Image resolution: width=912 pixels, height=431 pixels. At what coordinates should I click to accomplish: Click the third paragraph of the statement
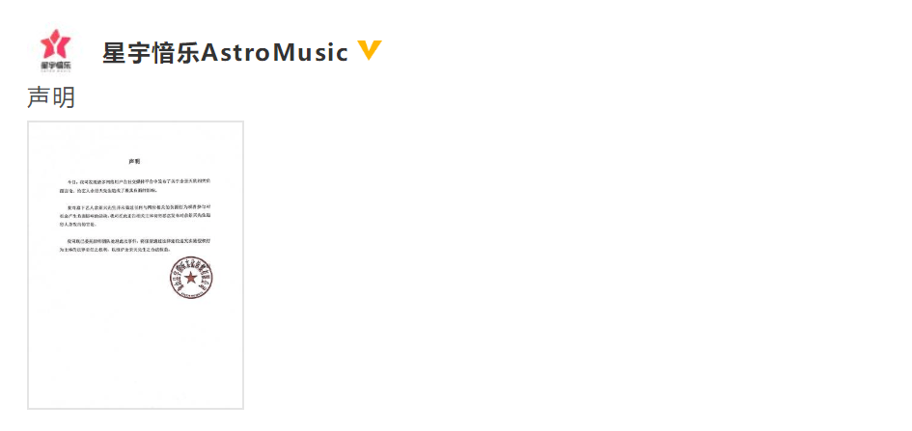click(x=133, y=245)
